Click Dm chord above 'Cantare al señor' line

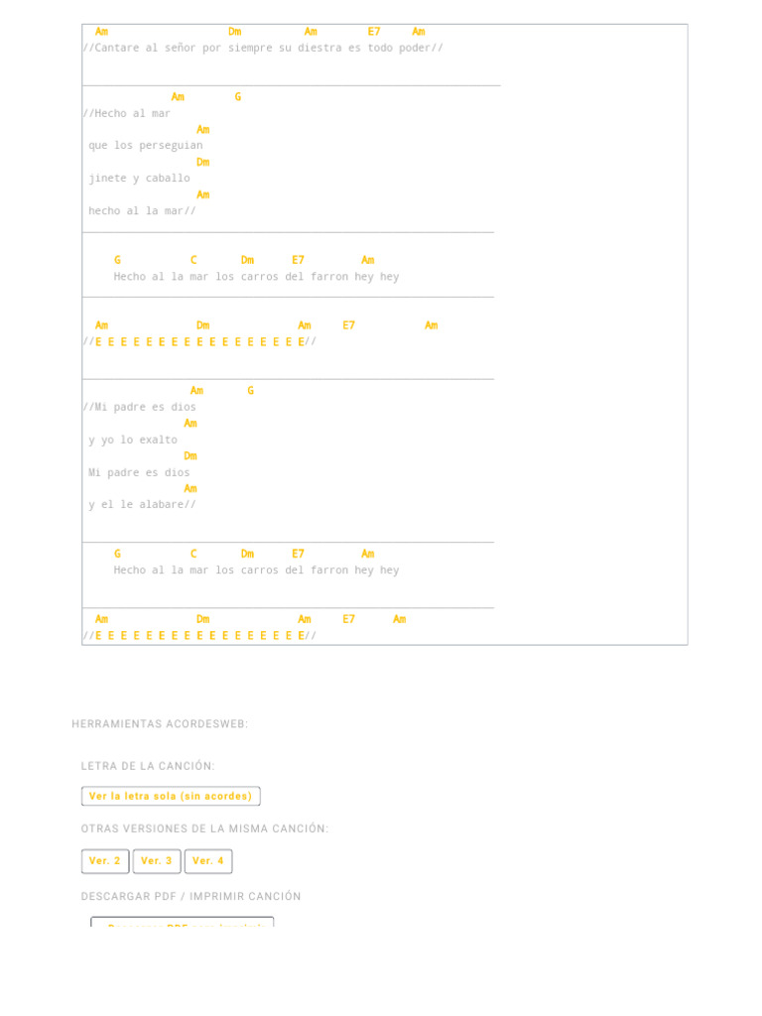tap(234, 32)
